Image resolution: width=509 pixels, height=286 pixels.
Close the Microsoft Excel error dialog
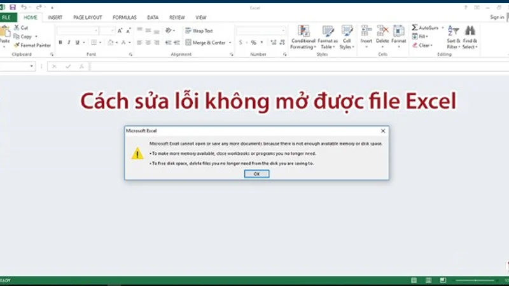pos(383,131)
